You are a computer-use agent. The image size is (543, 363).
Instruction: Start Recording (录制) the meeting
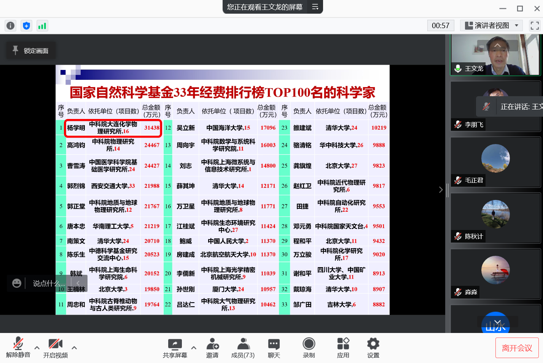pyautogui.click(x=309, y=348)
